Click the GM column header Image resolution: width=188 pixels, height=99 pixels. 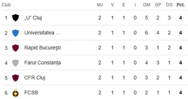point(147,5)
